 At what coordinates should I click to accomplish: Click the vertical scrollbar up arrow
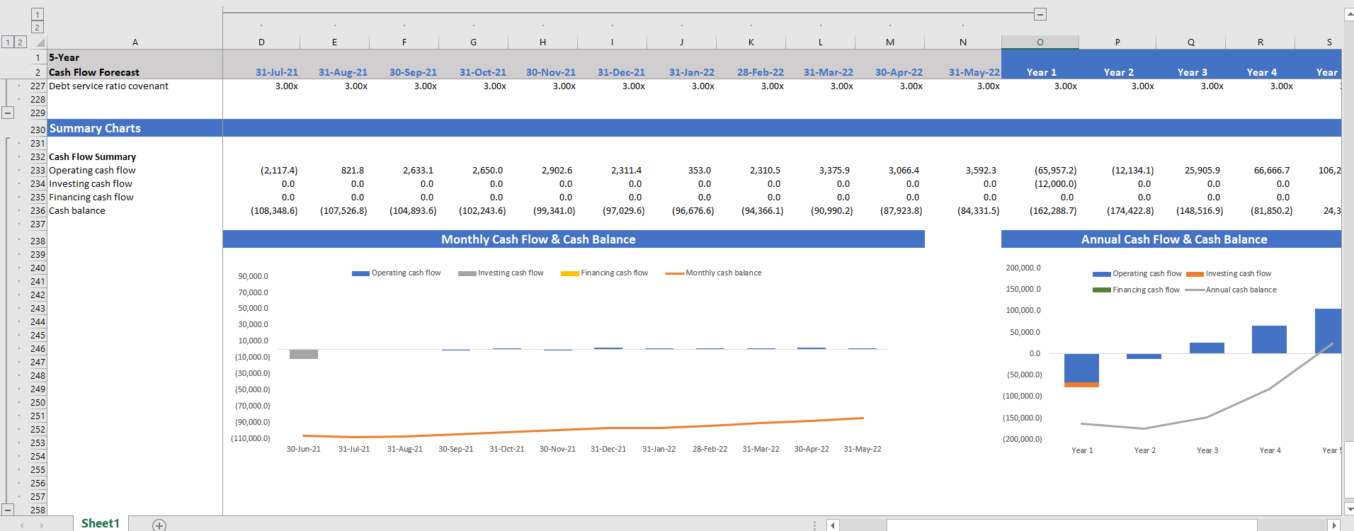pyautogui.click(x=1349, y=13)
